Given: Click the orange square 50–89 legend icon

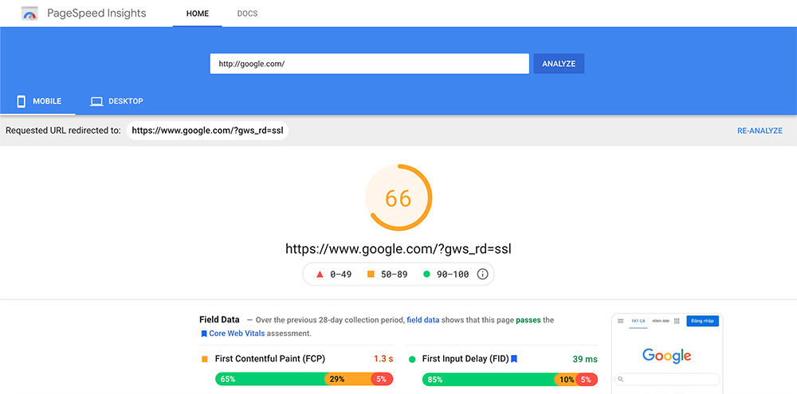Looking at the screenshot, I should coord(371,274).
